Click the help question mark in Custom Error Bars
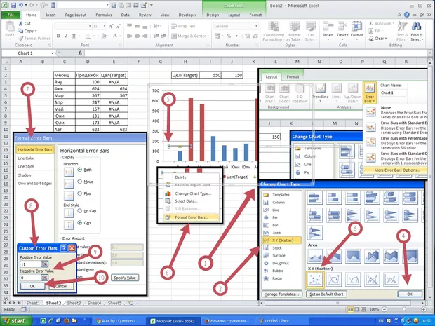 (x=64, y=248)
